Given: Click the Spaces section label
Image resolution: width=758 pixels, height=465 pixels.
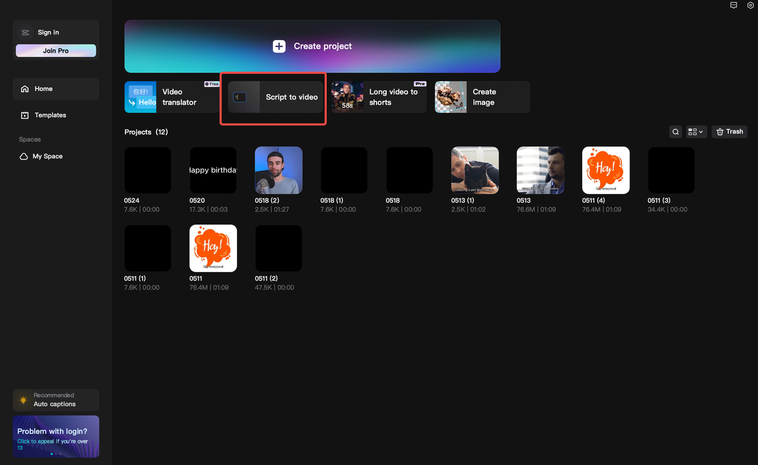Looking at the screenshot, I should 30,140.
